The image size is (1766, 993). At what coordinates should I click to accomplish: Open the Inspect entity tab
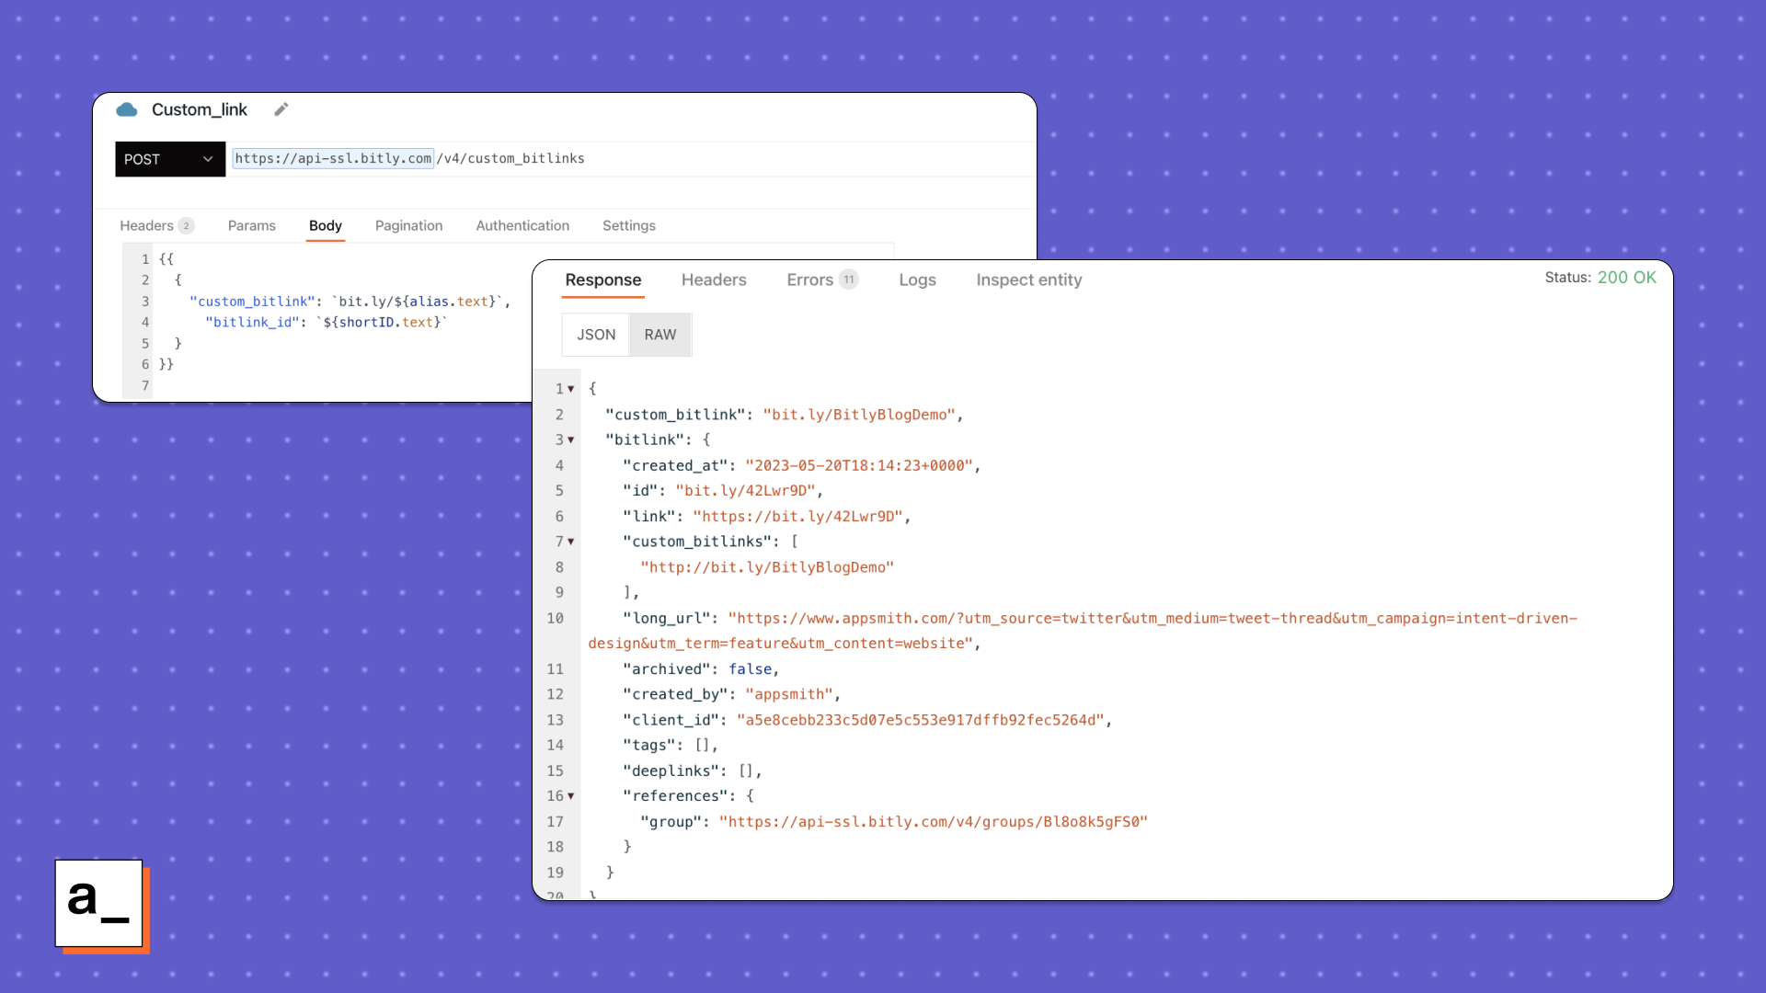coord(1029,280)
